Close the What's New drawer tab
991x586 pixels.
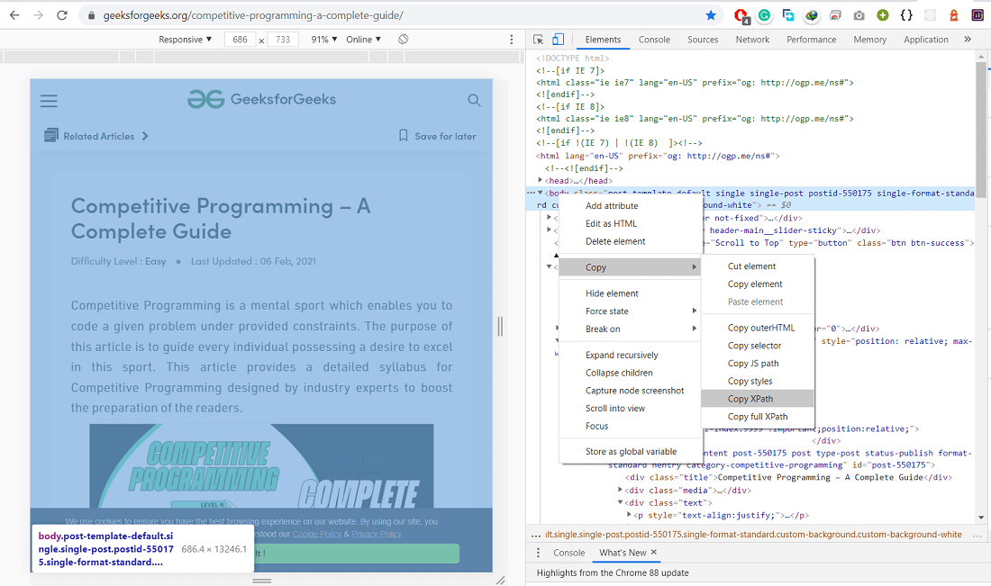654,552
